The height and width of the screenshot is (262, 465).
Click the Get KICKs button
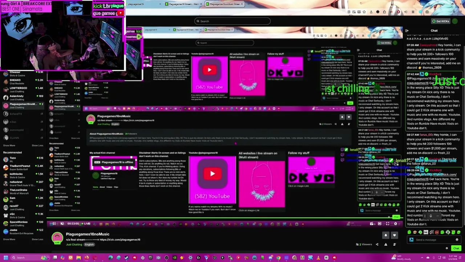(x=441, y=21)
